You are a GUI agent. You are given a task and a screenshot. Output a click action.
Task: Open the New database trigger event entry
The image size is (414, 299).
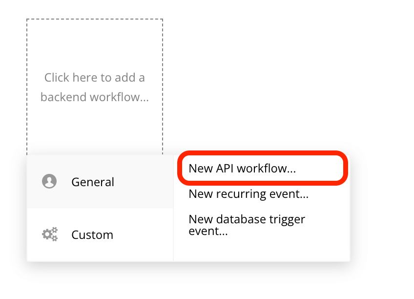pos(247,225)
